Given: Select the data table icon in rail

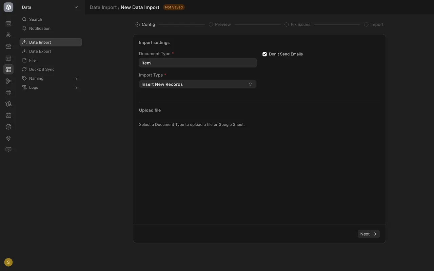Looking at the screenshot, I should tap(8, 69).
